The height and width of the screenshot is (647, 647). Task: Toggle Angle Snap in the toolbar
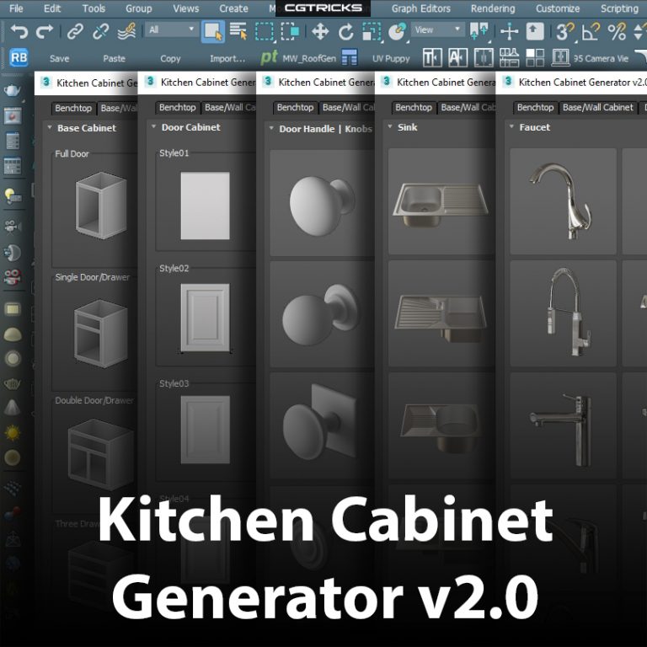591,32
